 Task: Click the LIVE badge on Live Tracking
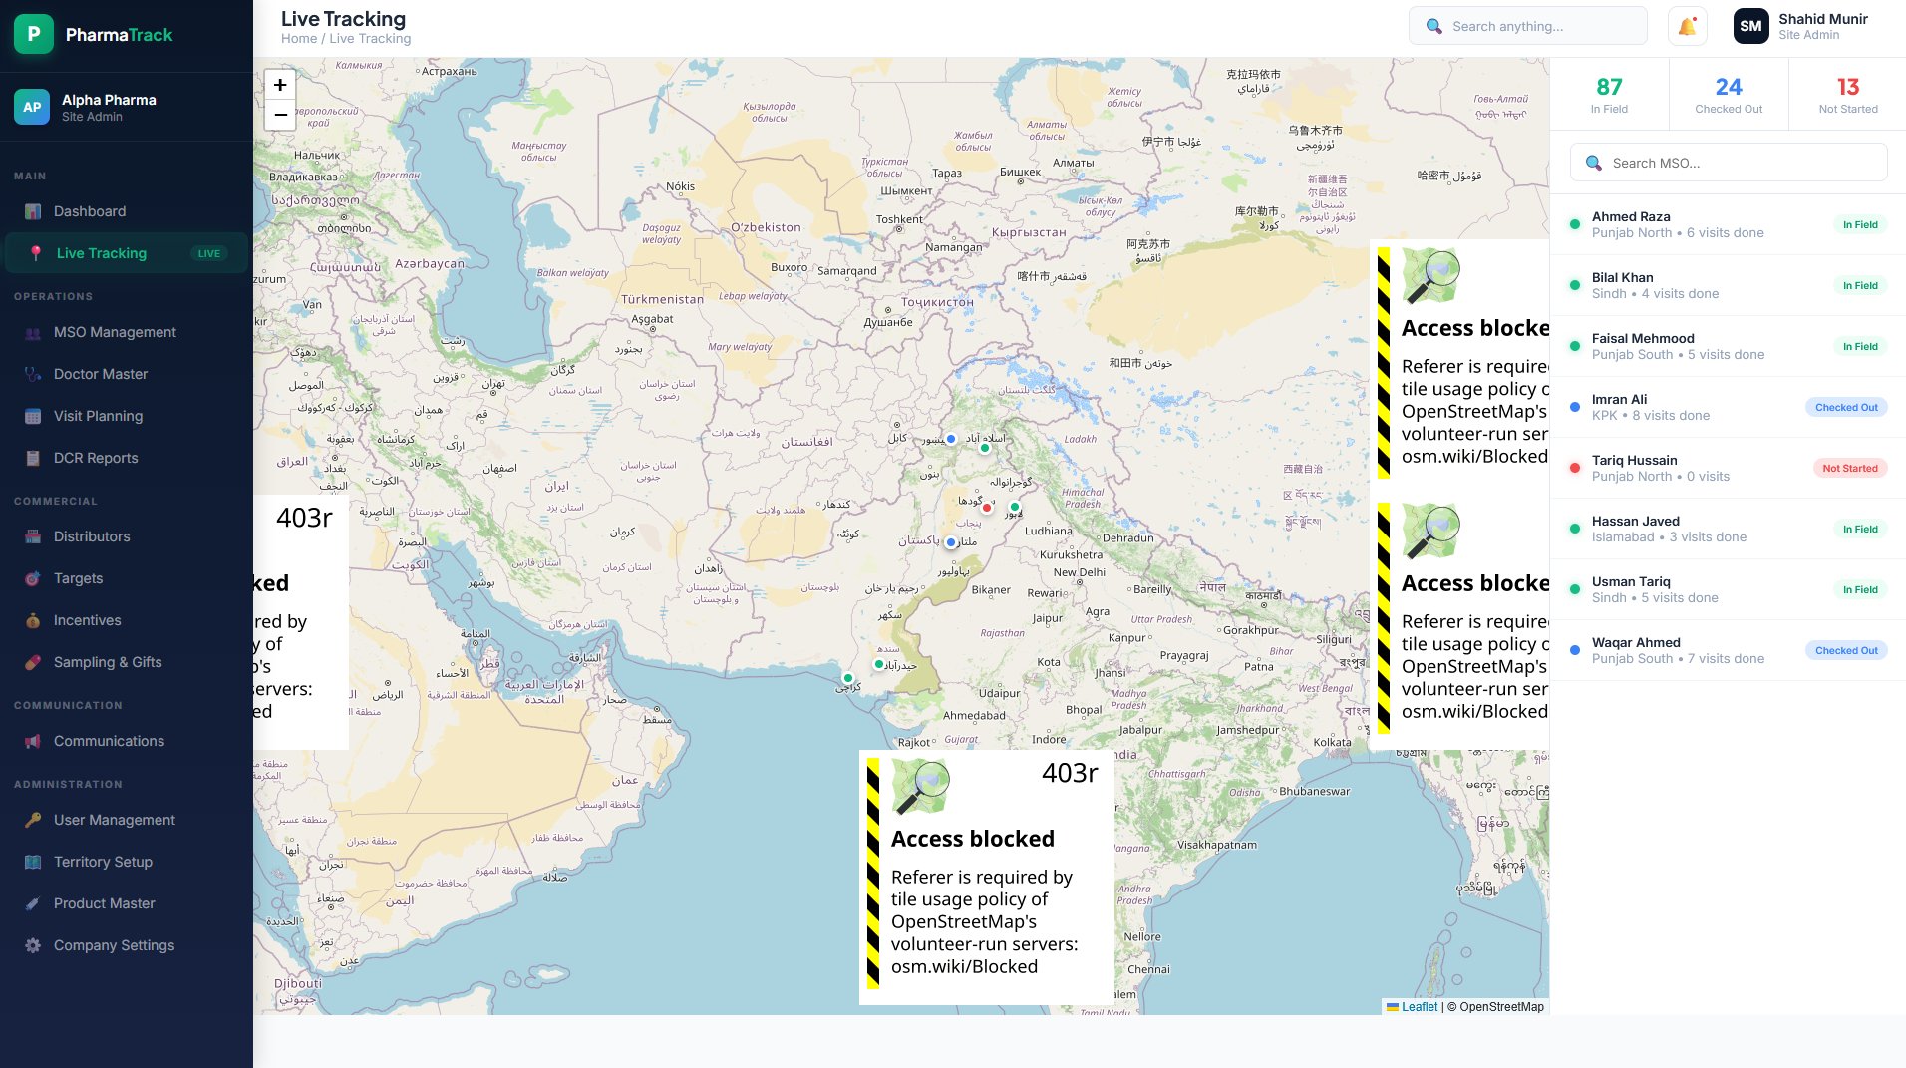coord(209,253)
